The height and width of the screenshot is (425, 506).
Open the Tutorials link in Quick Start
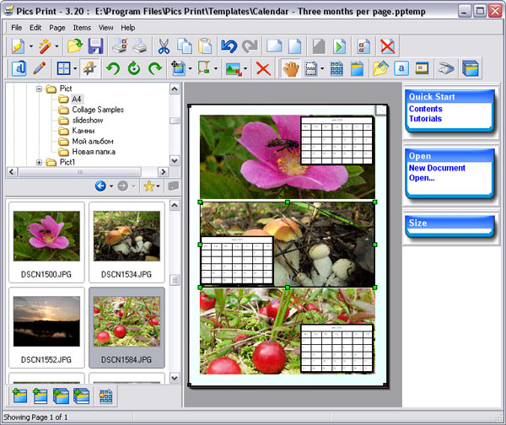click(425, 119)
